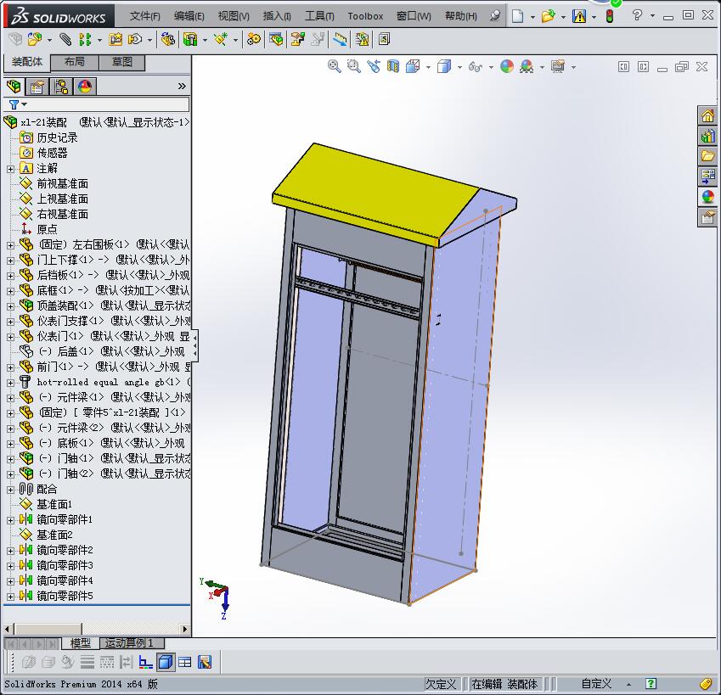Expand the 镜向零部件1 node

point(10,519)
